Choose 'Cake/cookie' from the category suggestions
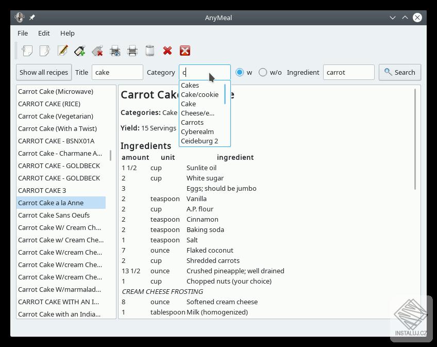 click(199, 94)
